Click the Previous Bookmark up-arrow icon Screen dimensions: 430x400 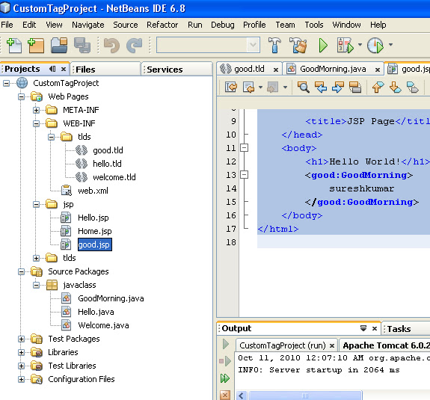pos(378,87)
